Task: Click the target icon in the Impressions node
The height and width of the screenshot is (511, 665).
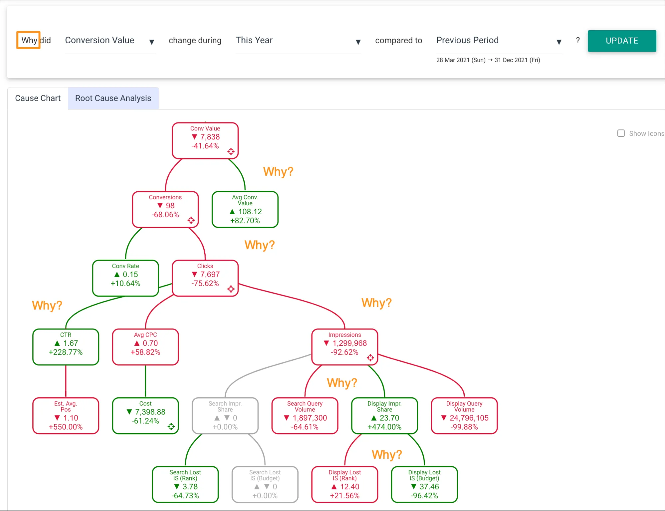Action: click(371, 357)
